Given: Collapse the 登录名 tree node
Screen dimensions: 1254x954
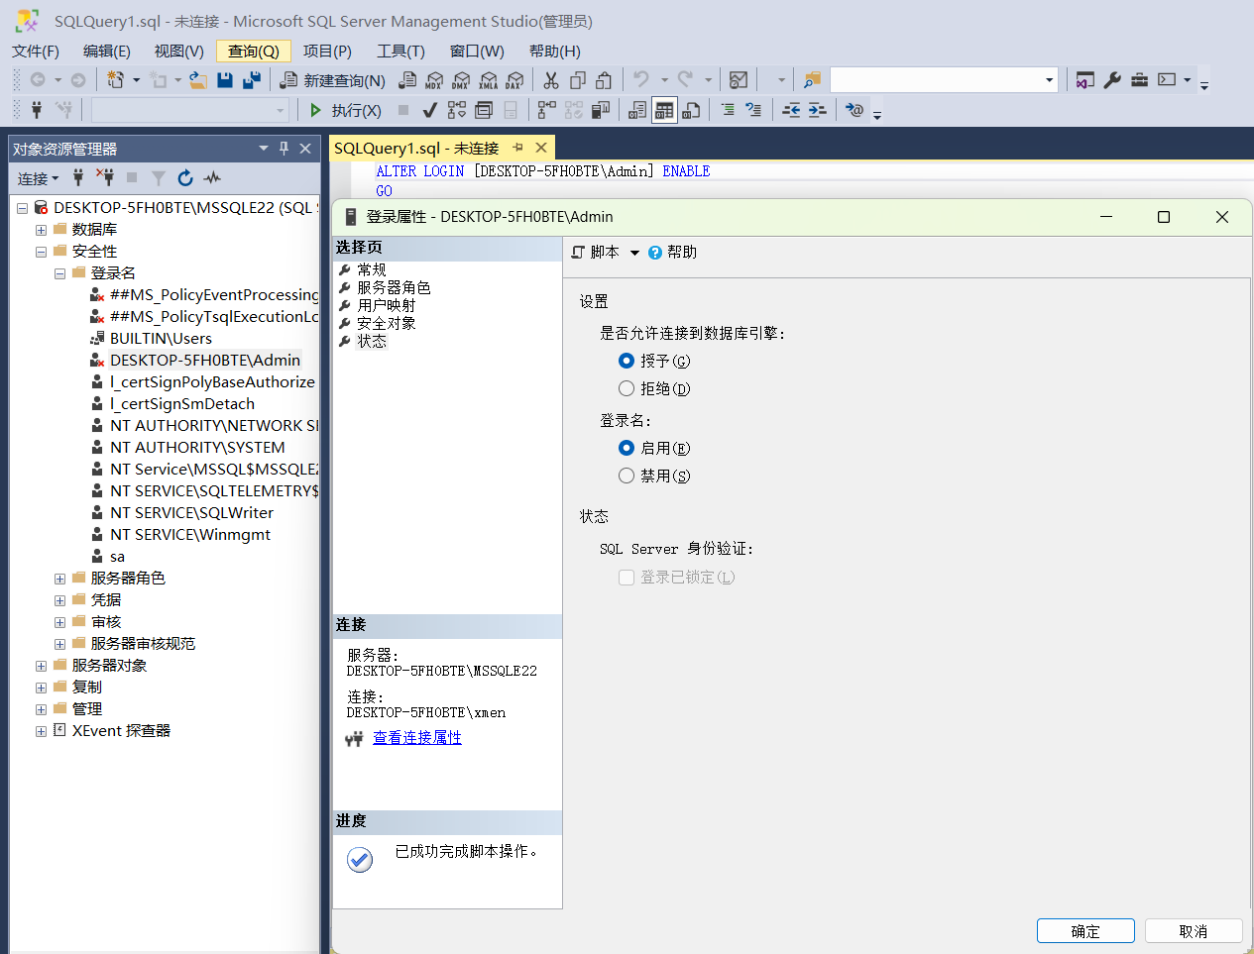Looking at the screenshot, I should [x=59, y=272].
